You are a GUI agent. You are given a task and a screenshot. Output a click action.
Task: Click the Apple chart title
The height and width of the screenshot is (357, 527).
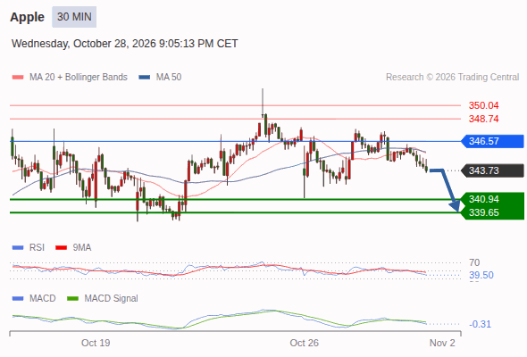click(27, 17)
